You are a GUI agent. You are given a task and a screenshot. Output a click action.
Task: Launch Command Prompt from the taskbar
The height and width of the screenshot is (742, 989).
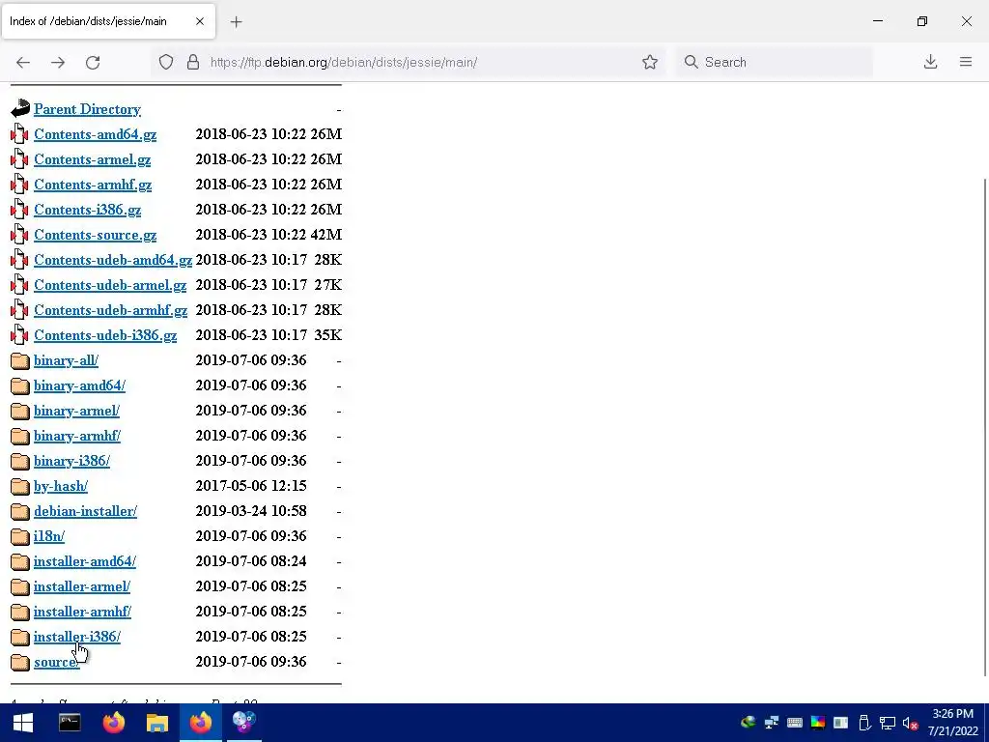pyautogui.click(x=70, y=723)
